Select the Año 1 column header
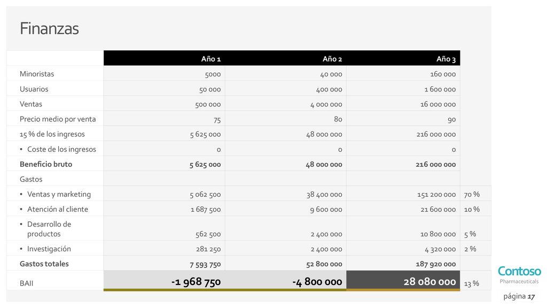Viewport: 547px width, 308px height. tap(210, 59)
